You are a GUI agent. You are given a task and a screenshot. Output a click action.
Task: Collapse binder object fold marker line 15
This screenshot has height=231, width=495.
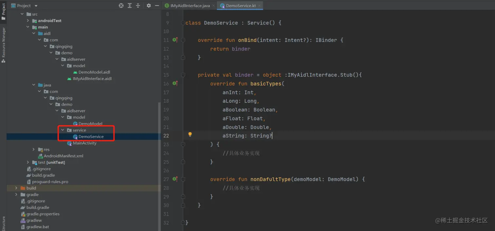click(183, 75)
